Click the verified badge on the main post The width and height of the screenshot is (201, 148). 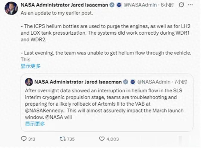(112, 5)
